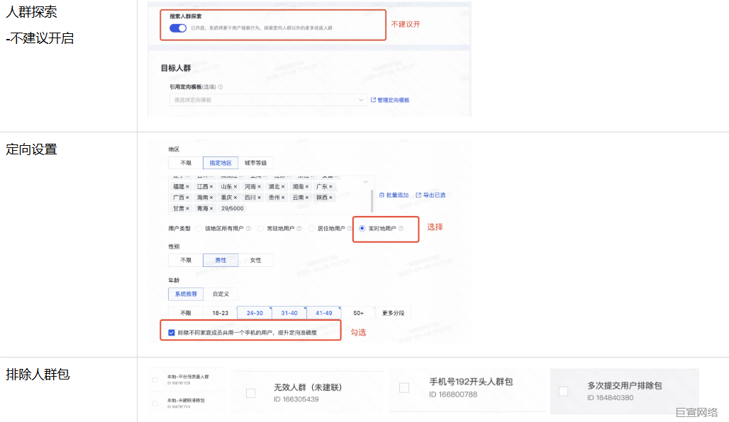Viewport: 729px width, 422px height.
Task: Click help icon next to 实时地用户
Action: tap(401, 229)
